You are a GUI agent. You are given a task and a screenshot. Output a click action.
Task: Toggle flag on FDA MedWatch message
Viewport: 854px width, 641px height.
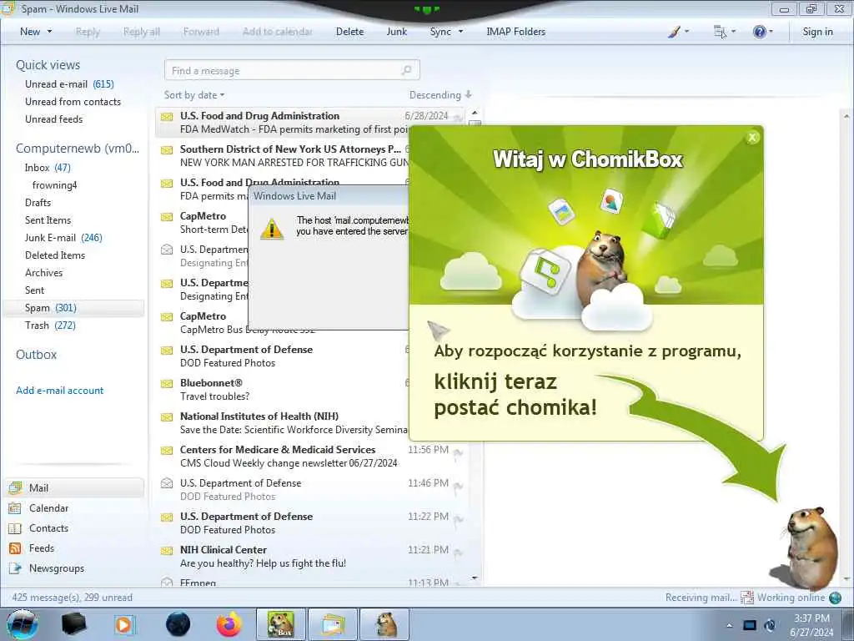coord(458,118)
